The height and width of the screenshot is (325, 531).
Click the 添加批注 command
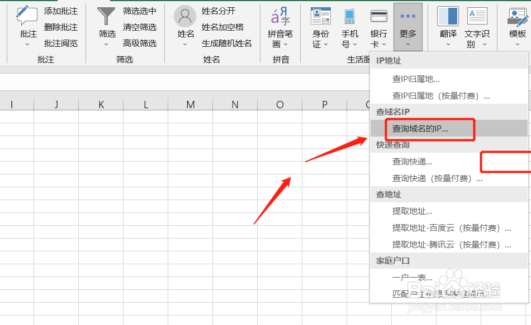61,10
